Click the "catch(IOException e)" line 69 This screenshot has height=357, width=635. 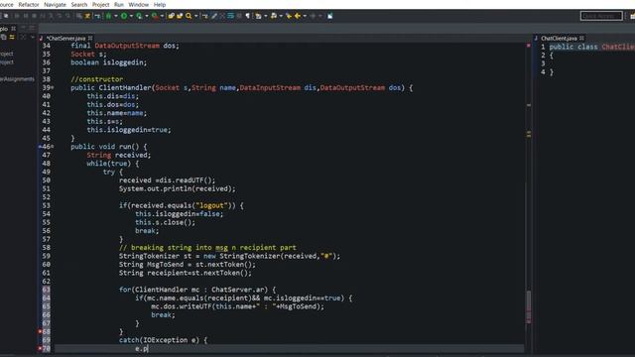(163, 340)
